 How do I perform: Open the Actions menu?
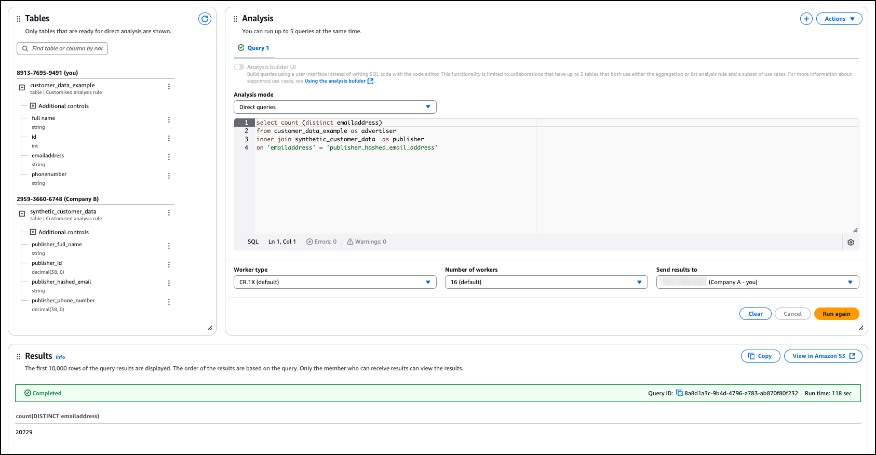click(839, 19)
